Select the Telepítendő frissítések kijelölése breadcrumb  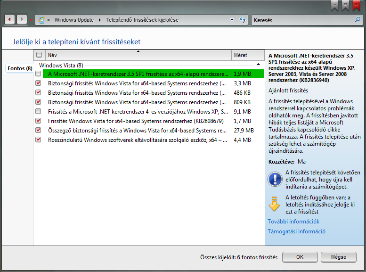point(142,20)
